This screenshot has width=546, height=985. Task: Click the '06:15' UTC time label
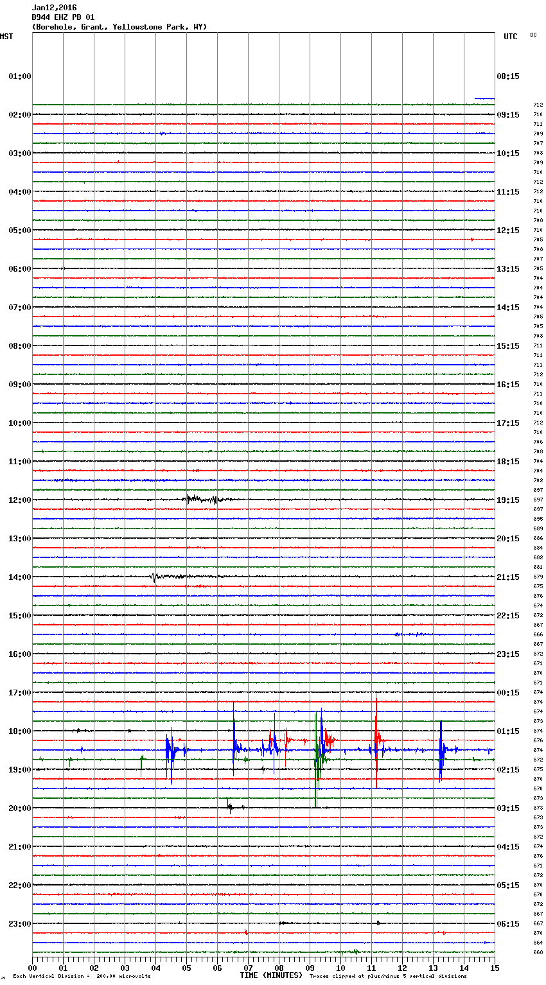tap(508, 924)
